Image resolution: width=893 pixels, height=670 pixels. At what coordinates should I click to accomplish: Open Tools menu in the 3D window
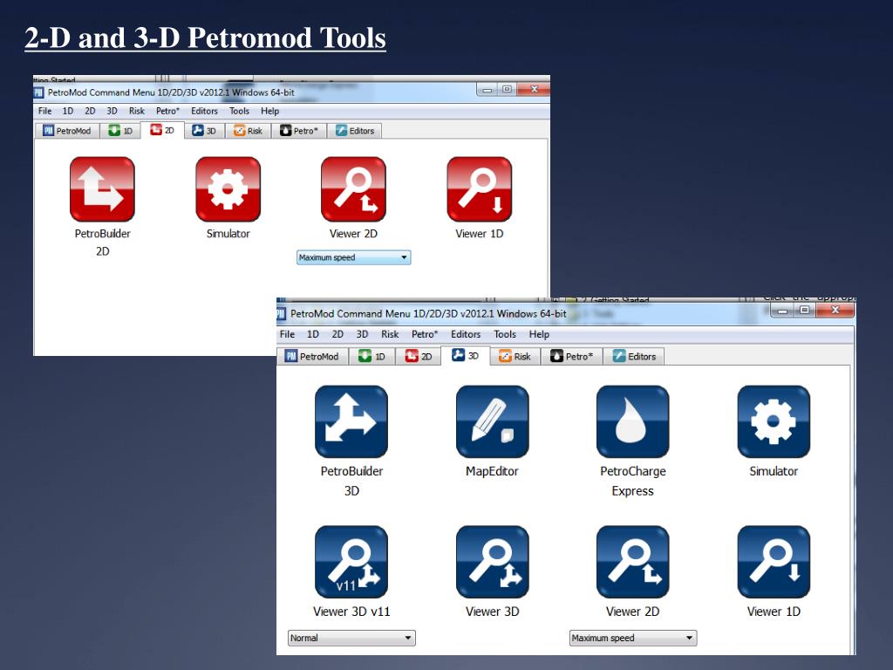click(x=505, y=334)
